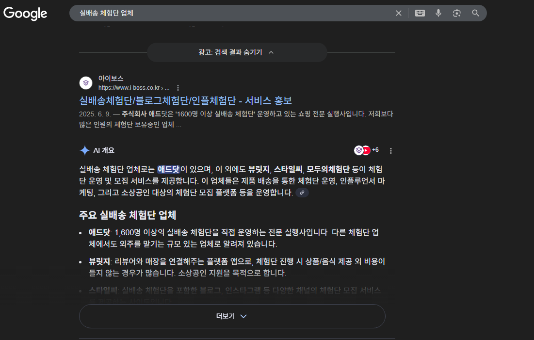
Task: Click the 애드닷 bullet item label
Action: pyautogui.click(x=99, y=232)
